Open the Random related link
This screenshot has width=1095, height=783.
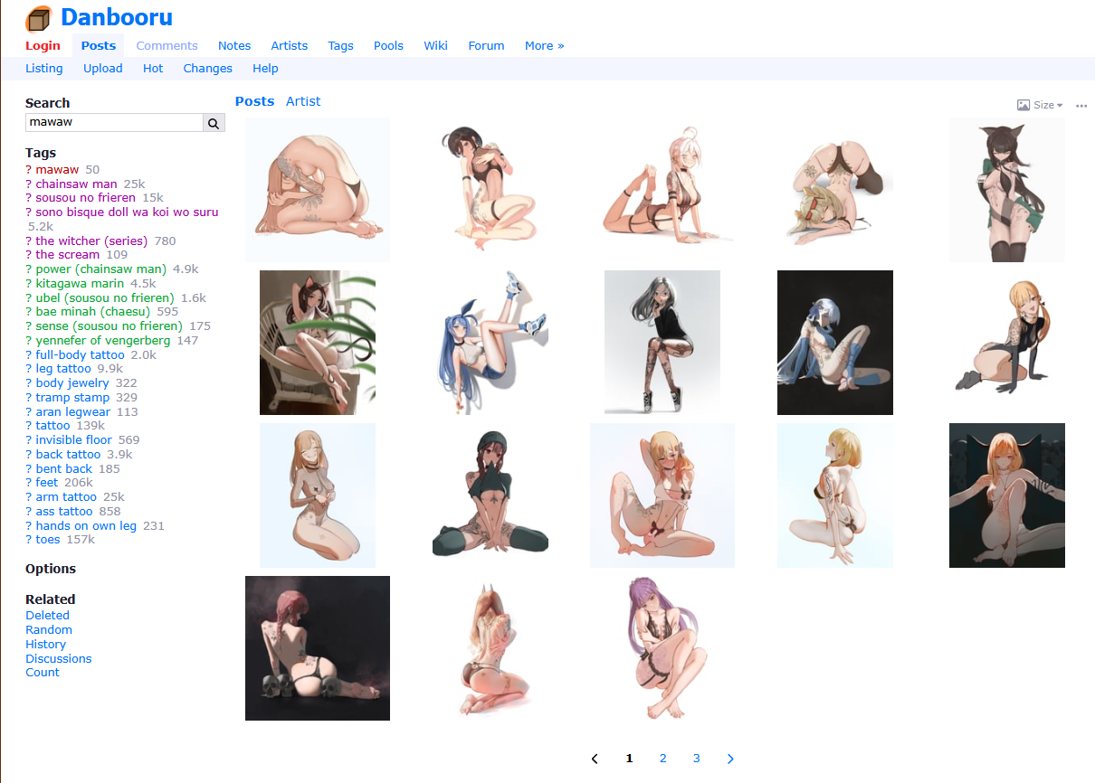point(49,630)
